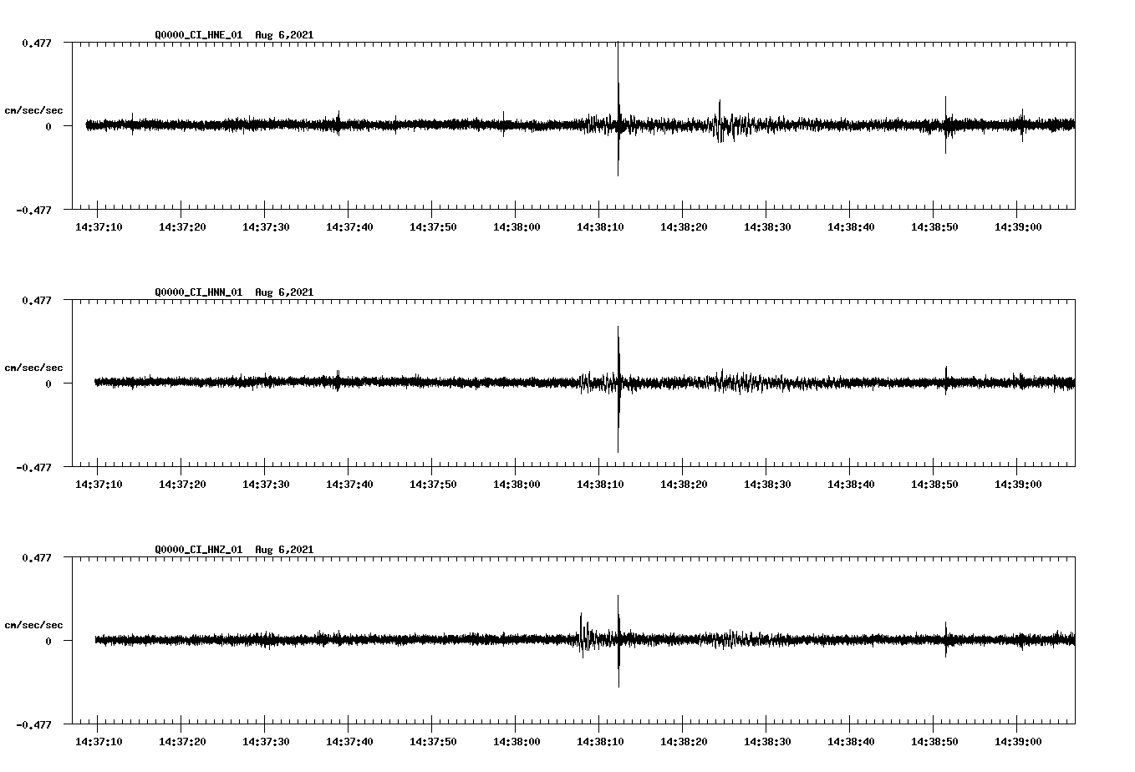The width and height of the screenshot is (1135, 772).
Task: Select the Aug 6,2021 date in the HNZ plot
Action: 284,550
